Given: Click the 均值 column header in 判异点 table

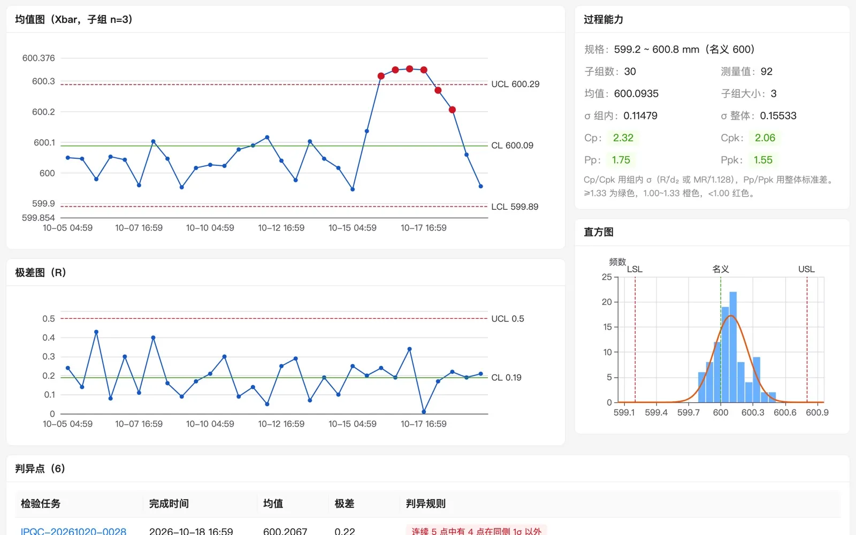Looking at the screenshot, I should coord(273,503).
